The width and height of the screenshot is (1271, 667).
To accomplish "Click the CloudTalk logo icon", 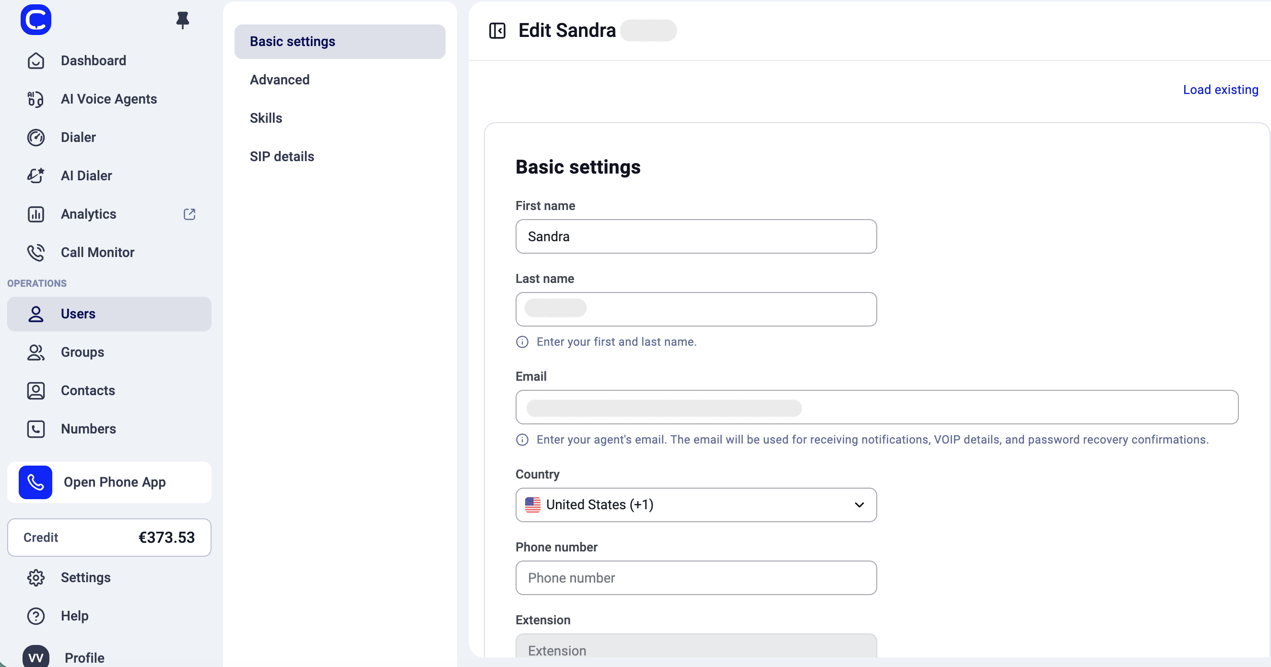I will point(35,20).
